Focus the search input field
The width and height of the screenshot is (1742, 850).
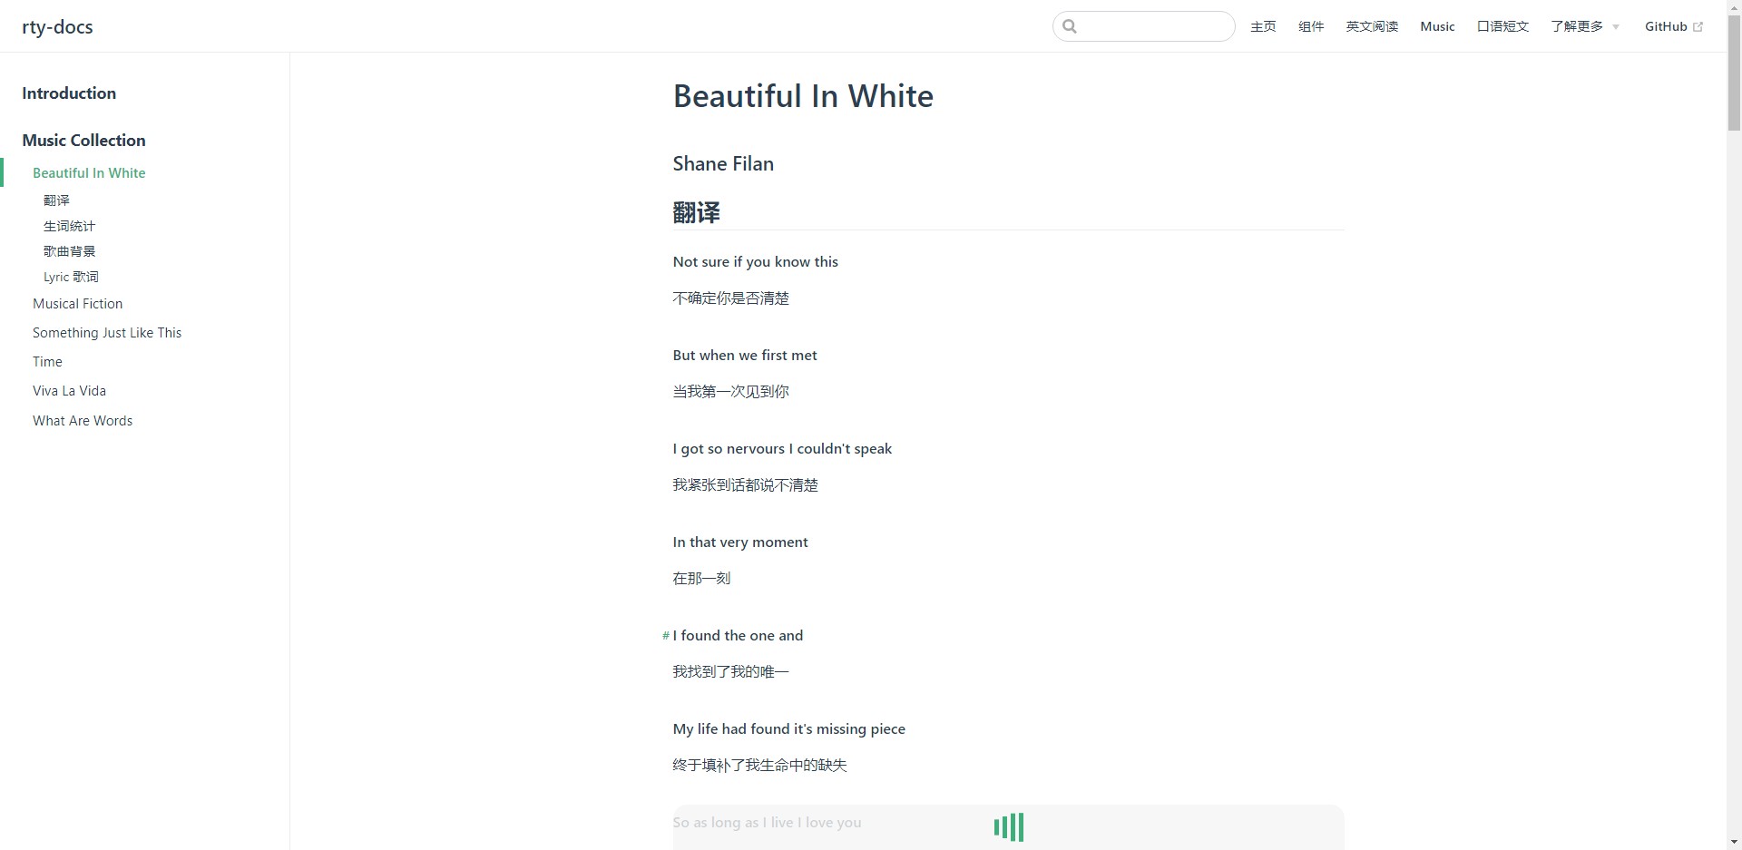click(1152, 26)
